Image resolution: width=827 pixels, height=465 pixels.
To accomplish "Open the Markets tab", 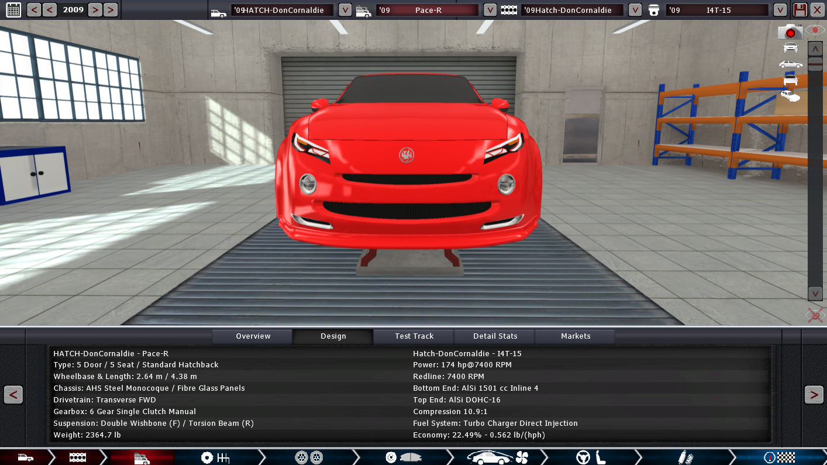I will point(576,336).
